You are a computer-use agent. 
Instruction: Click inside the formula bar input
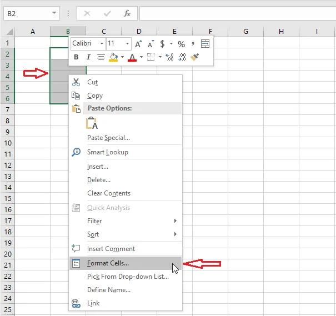(x=238, y=13)
